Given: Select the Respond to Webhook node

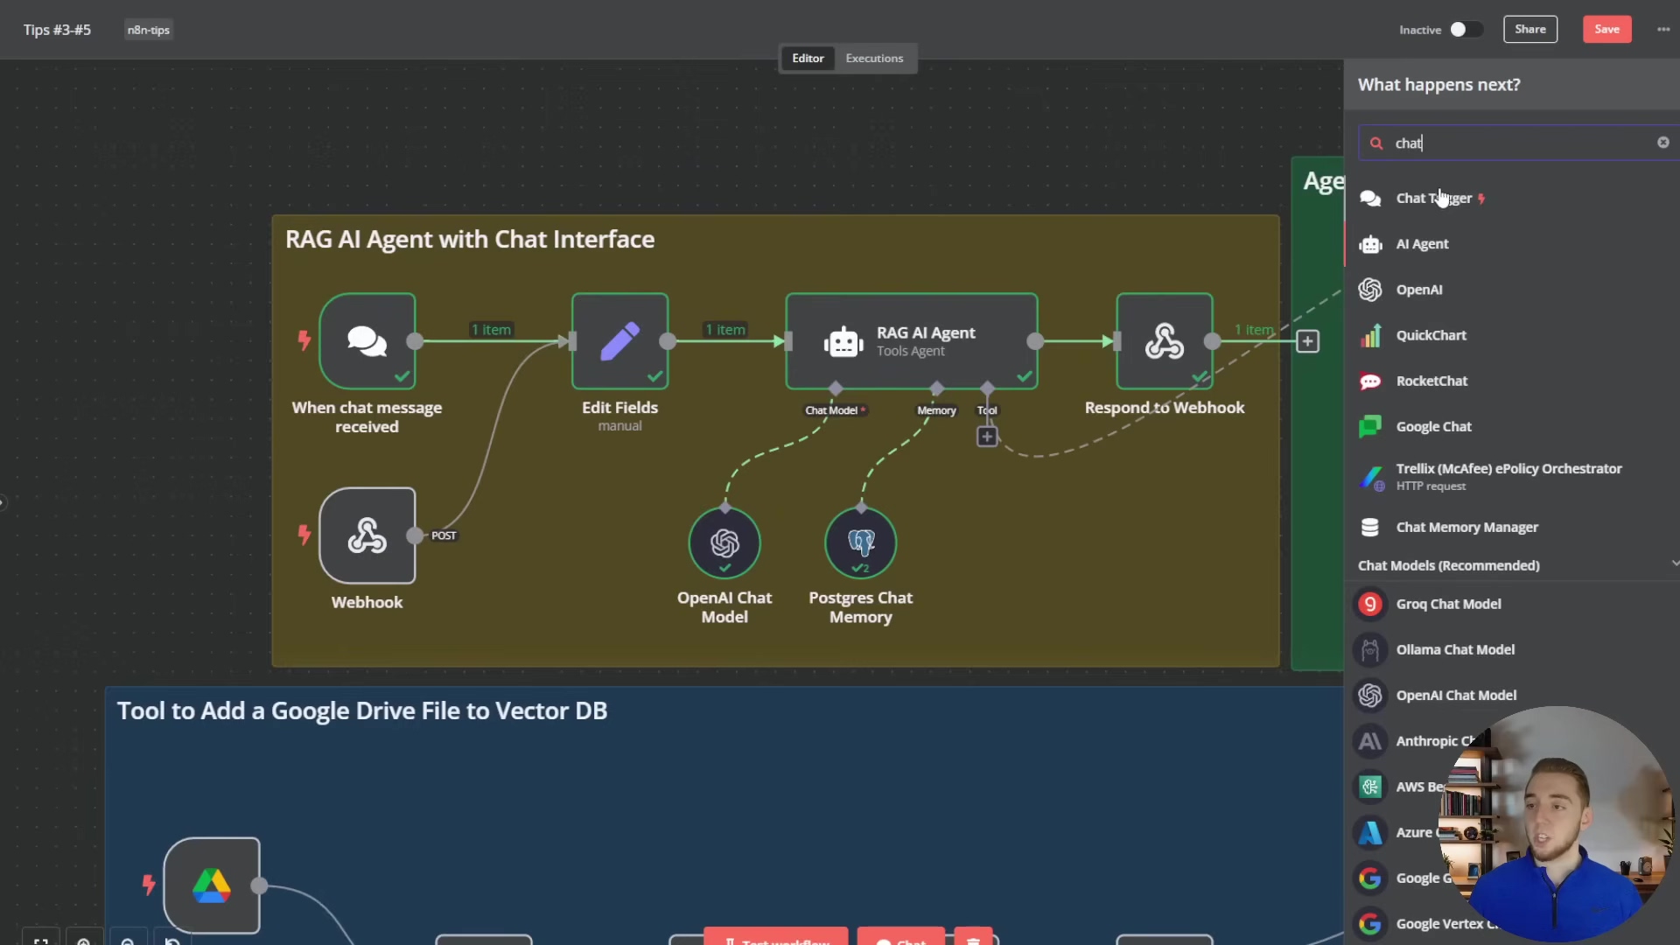Looking at the screenshot, I should pyautogui.click(x=1165, y=341).
